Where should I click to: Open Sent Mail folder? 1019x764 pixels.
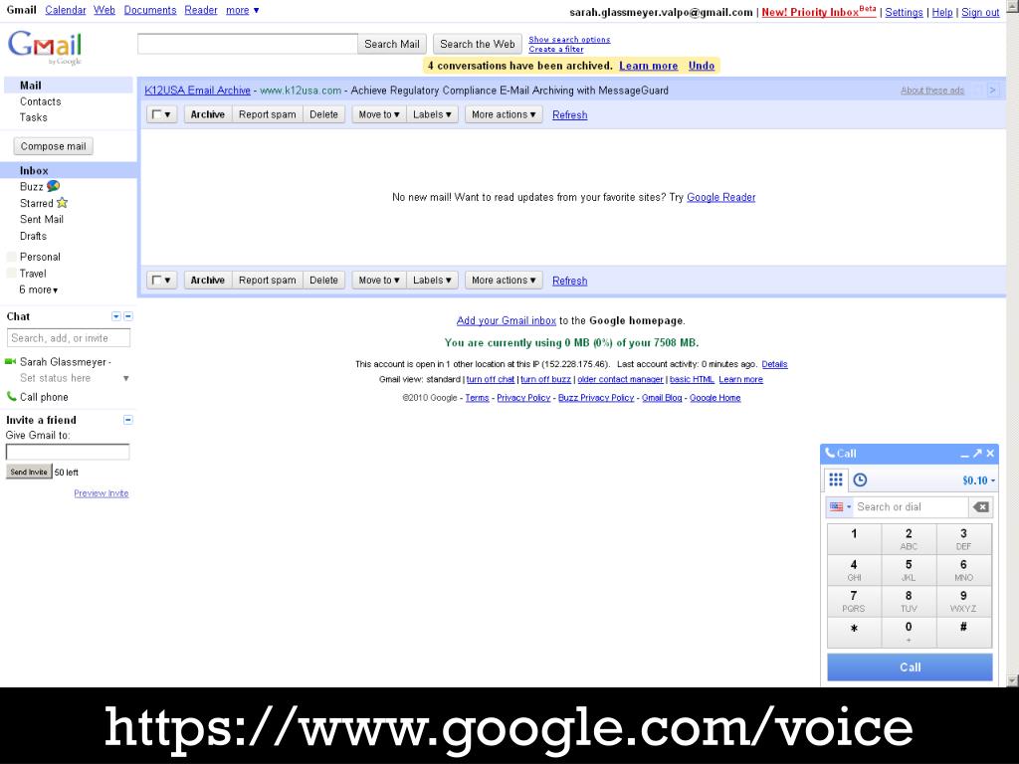pyautogui.click(x=42, y=220)
